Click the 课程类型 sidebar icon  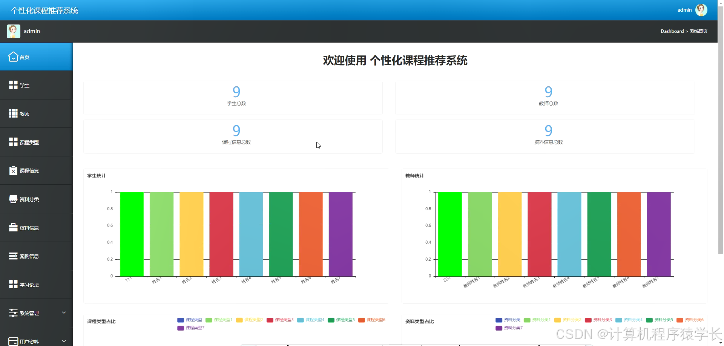(x=13, y=142)
